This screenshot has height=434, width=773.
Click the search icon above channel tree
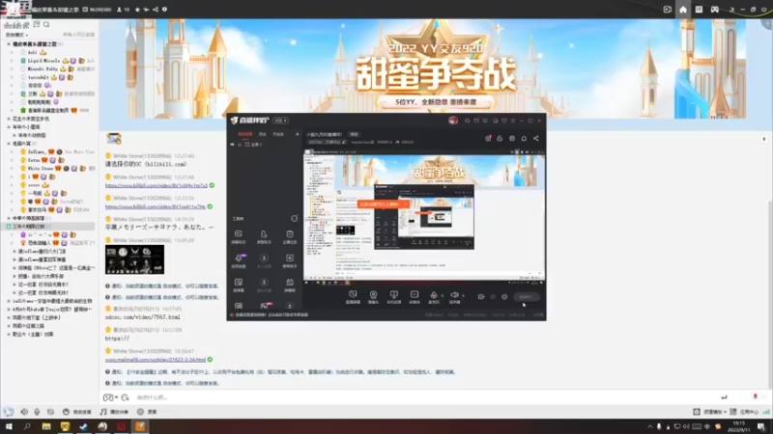46,24
